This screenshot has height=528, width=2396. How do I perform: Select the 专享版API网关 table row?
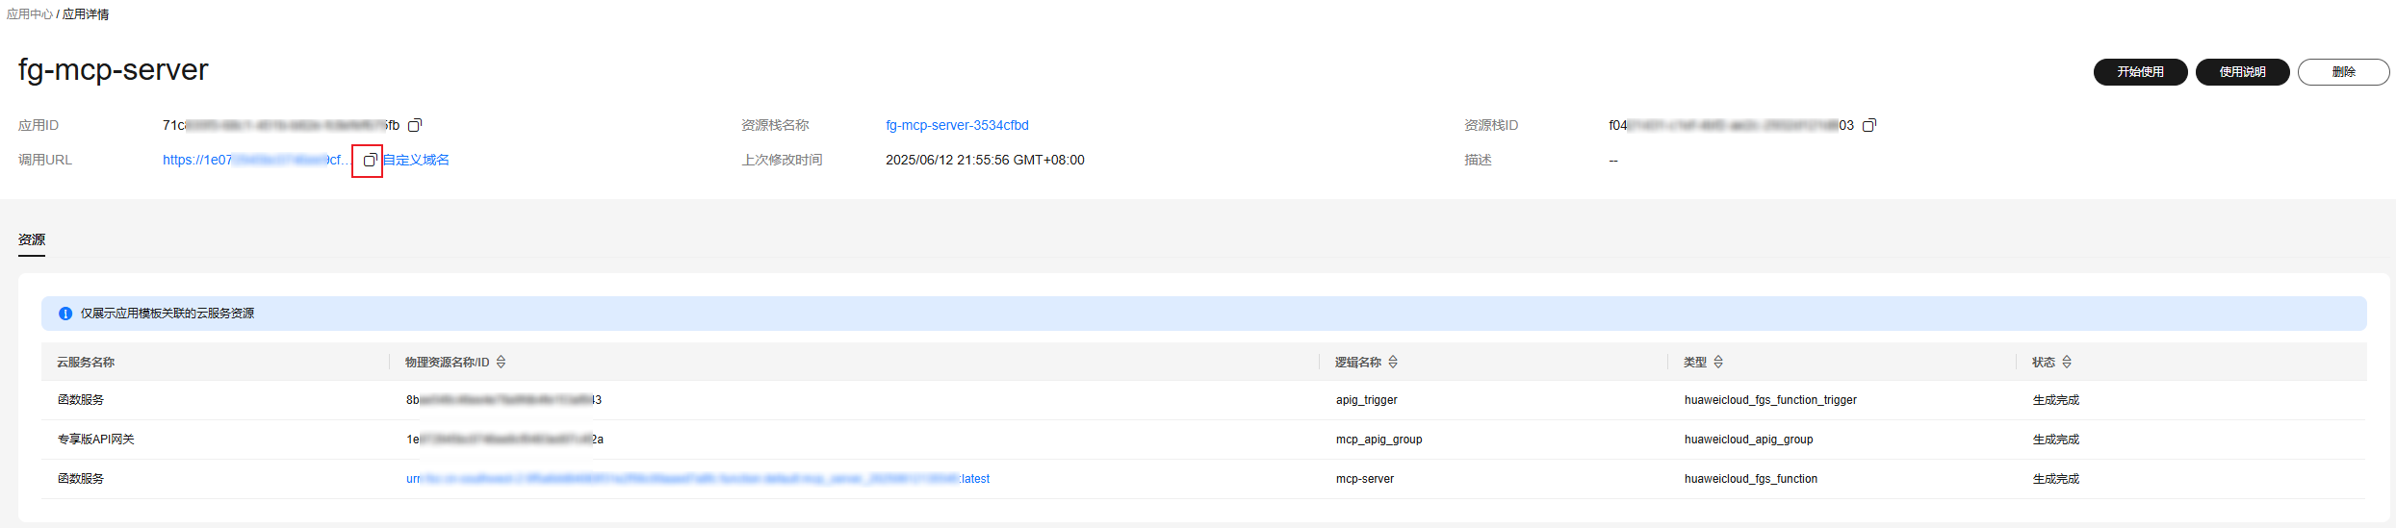coord(96,440)
